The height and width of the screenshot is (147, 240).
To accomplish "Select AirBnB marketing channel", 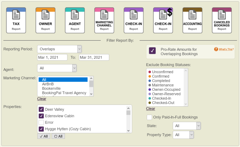I will click(63, 84).
